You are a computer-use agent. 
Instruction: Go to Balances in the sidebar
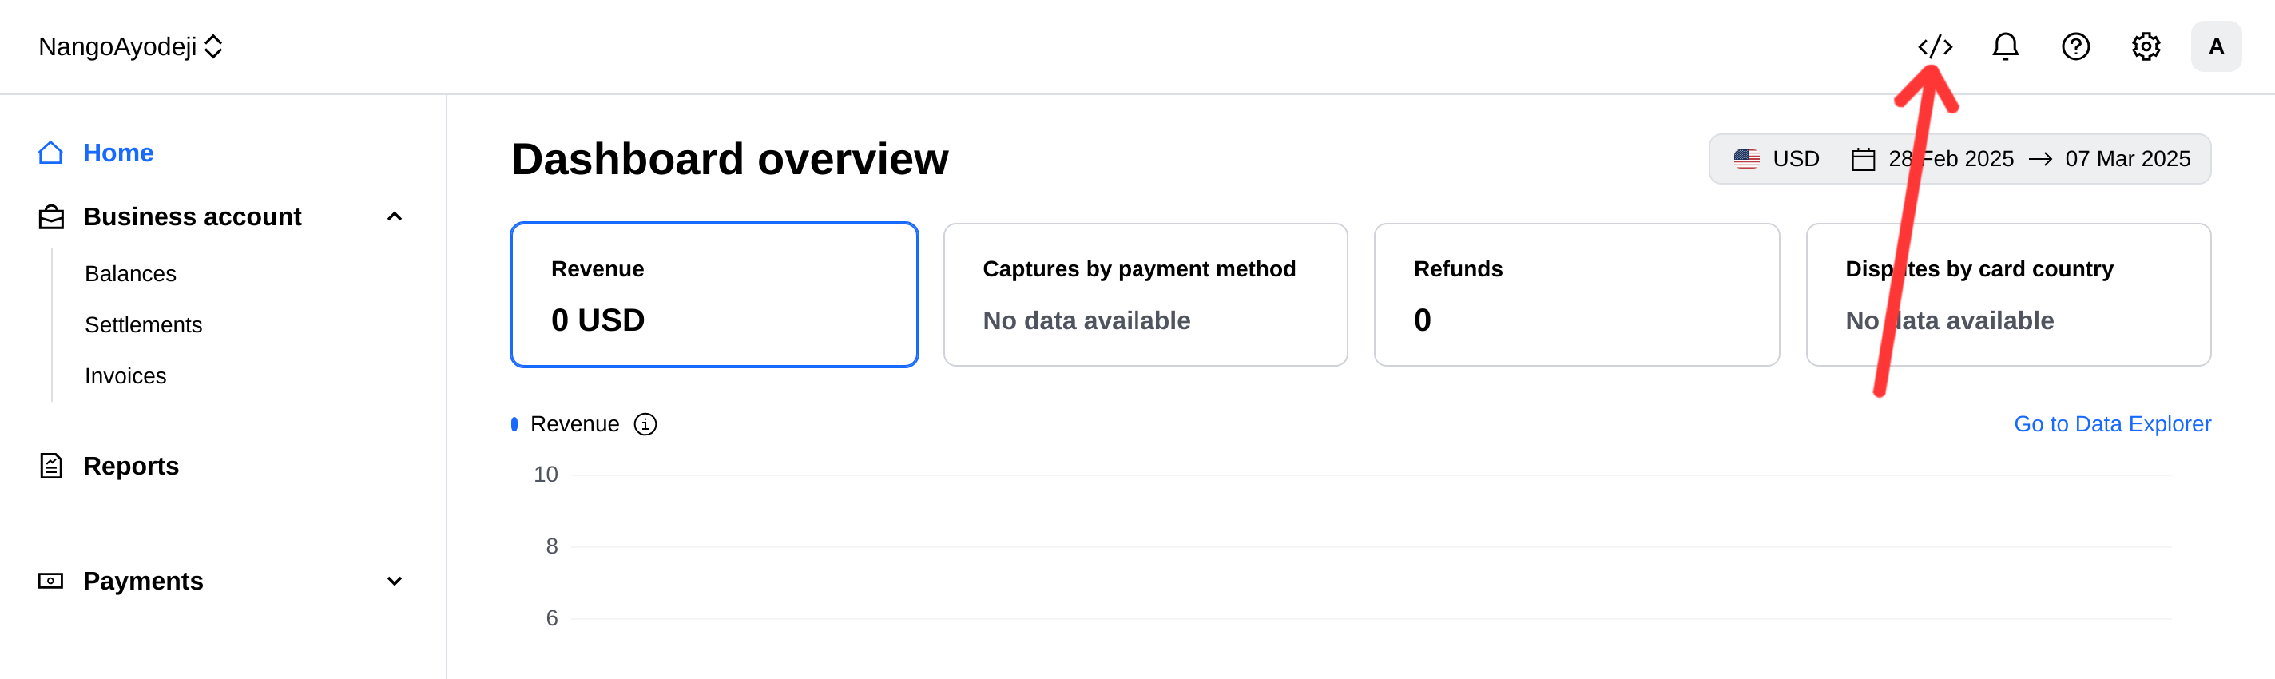[x=131, y=274]
